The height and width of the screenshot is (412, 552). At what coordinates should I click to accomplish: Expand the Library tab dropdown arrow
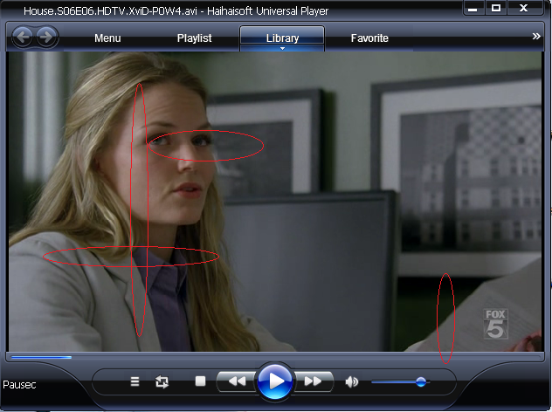click(x=282, y=49)
